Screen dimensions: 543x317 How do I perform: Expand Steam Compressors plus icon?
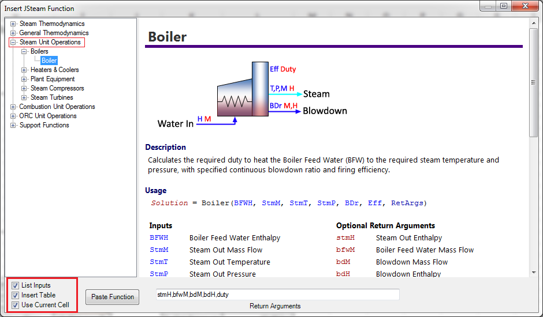(24, 89)
